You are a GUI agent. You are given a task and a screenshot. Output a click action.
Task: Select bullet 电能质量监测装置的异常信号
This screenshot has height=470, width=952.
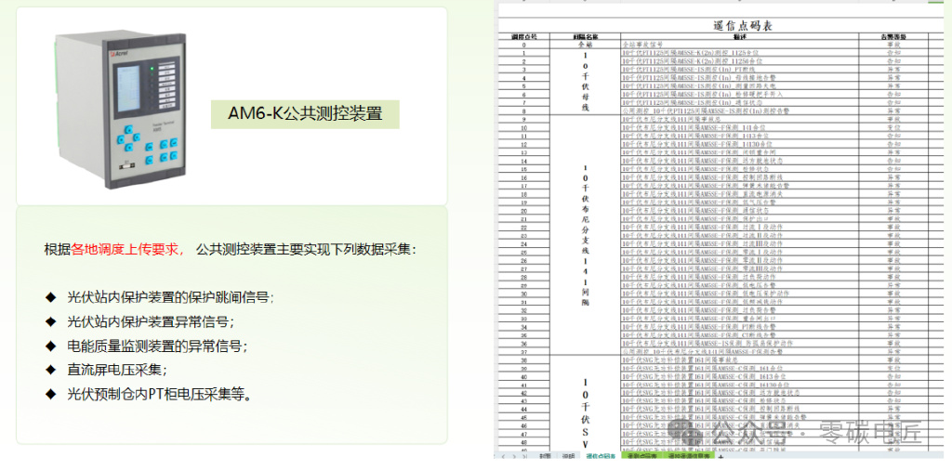pos(157,346)
